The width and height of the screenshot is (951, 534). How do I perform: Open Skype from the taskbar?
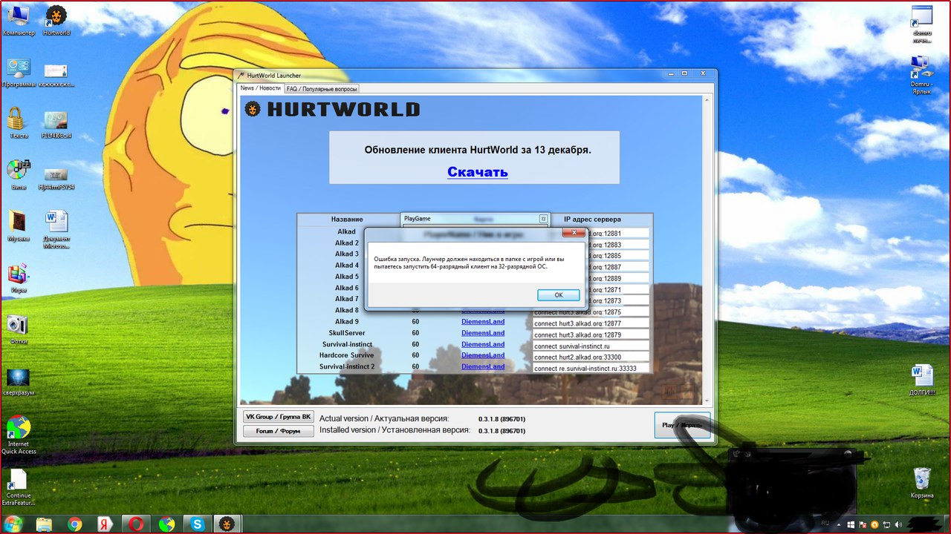(x=198, y=524)
